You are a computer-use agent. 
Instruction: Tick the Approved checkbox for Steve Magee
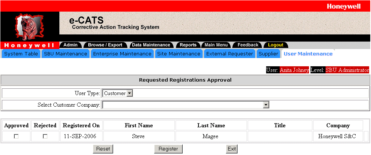16,136
